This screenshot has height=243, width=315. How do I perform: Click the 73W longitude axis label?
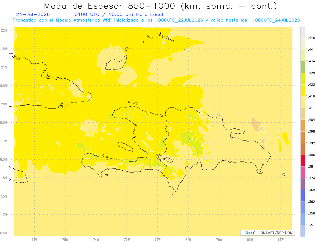[x=127, y=239]
